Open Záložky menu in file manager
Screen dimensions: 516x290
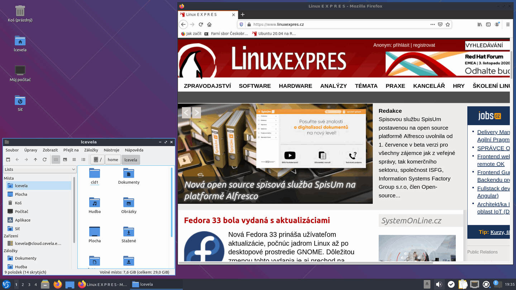pyautogui.click(x=91, y=150)
